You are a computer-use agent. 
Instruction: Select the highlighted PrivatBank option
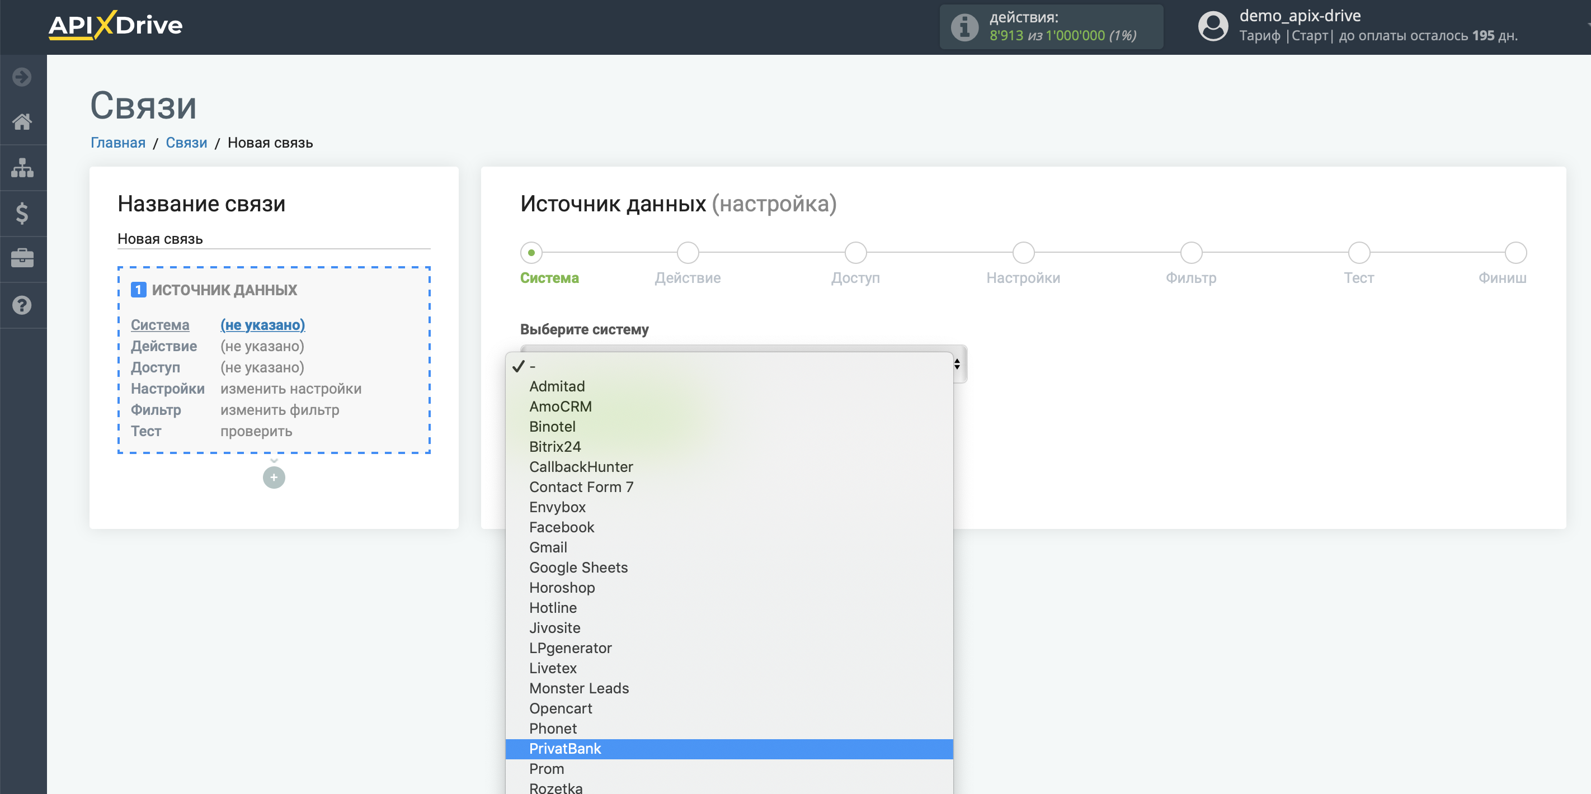tap(729, 749)
